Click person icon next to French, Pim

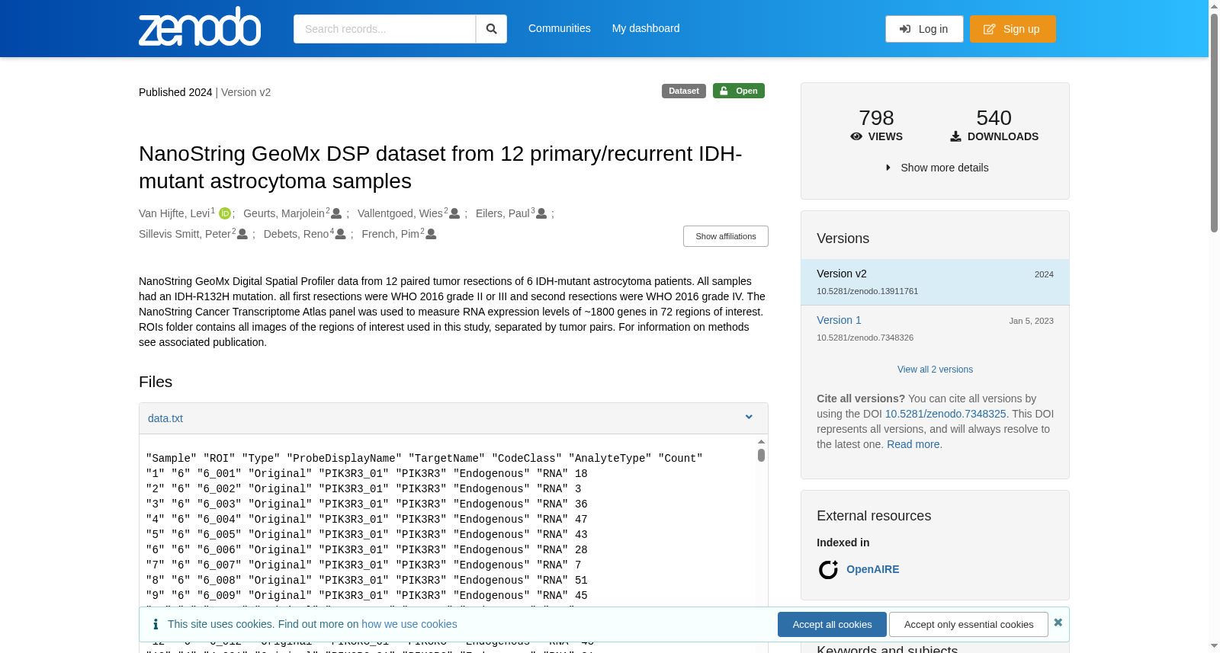431,234
